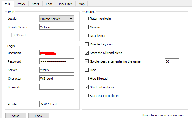This screenshot has height=118, width=192.
Task: Enable the Return on login checkbox
Action: tap(87, 19)
